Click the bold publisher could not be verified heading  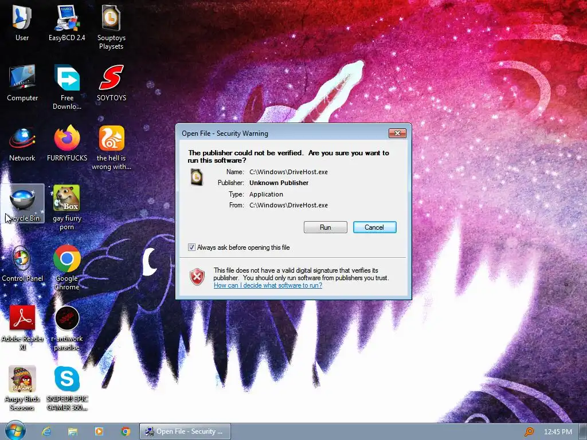pyautogui.click(x=288, y=156)
